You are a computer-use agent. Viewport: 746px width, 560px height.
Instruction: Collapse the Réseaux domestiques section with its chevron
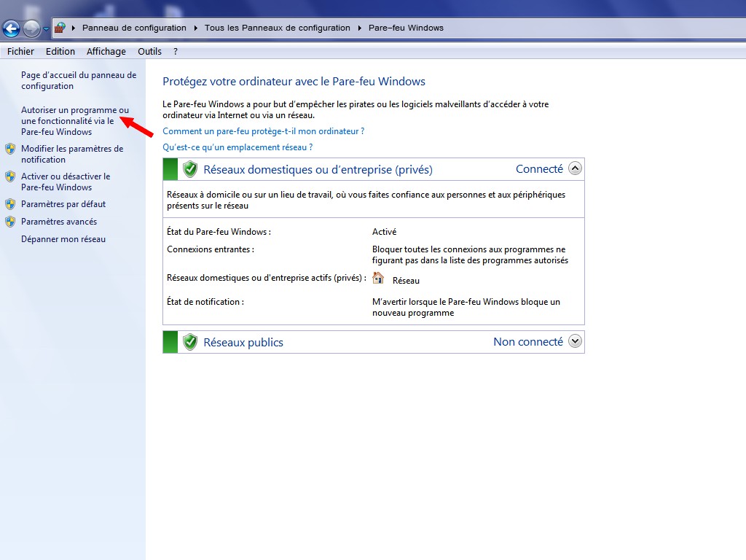(x=575, y=168)
